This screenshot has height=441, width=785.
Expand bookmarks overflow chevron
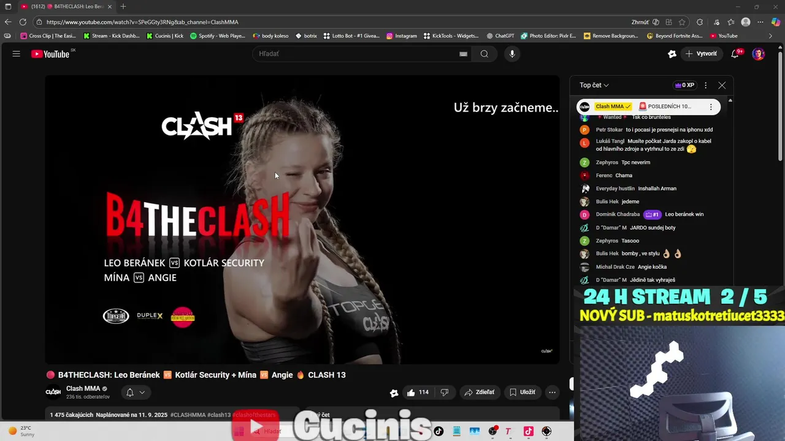tap(771, 36)
